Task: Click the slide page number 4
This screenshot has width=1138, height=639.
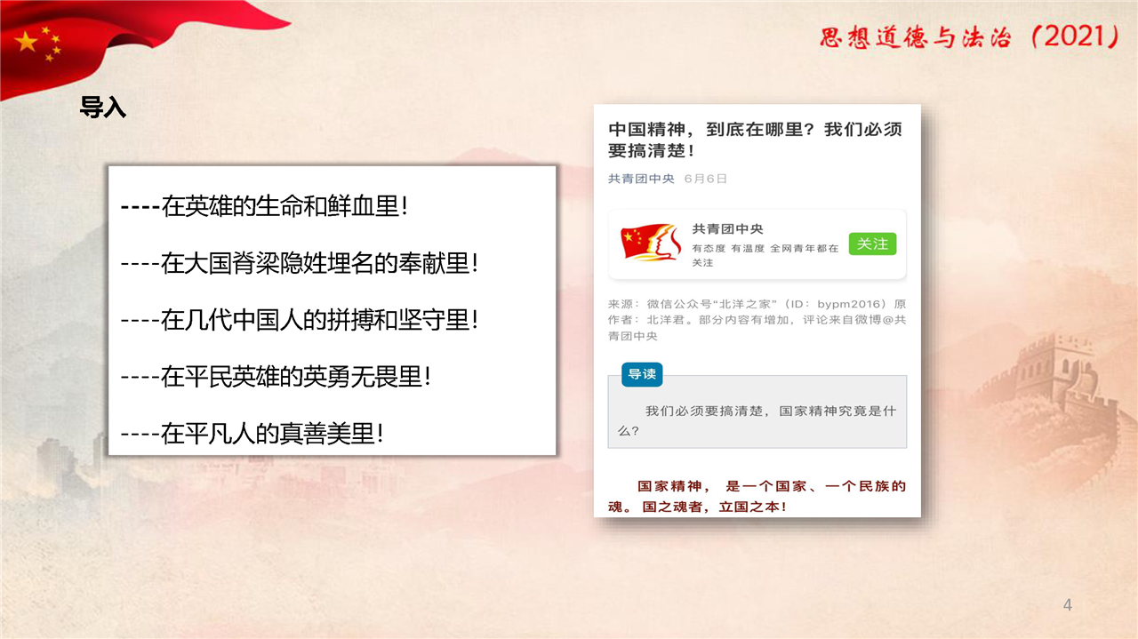Action: (1068, 605)
